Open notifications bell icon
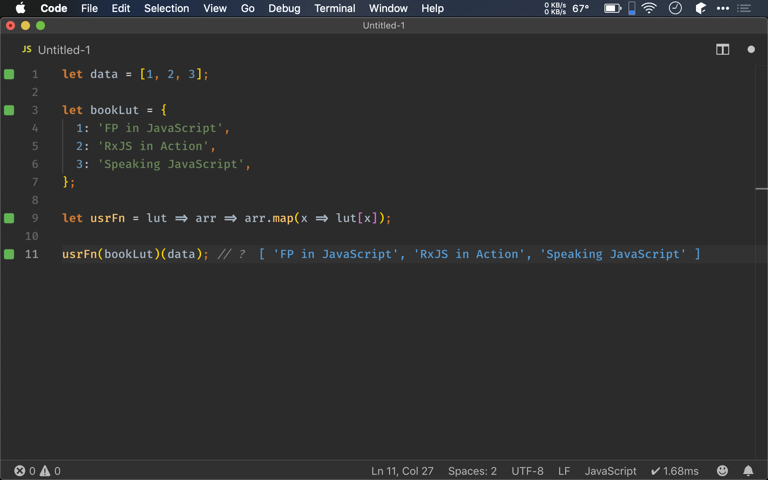The height and width of the screenshot is (480, 768). [x=748, y=471]
